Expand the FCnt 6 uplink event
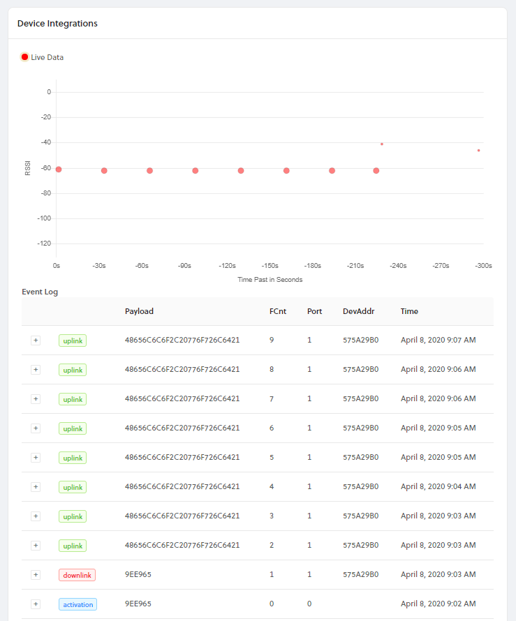This screenshot has width=516, height=621. click(36, 428)
